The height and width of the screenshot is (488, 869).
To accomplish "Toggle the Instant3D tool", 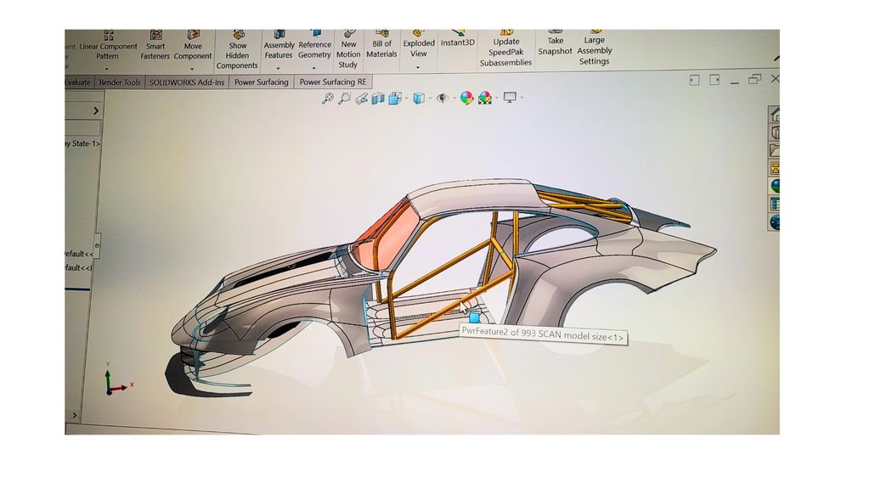I will 457,39.
